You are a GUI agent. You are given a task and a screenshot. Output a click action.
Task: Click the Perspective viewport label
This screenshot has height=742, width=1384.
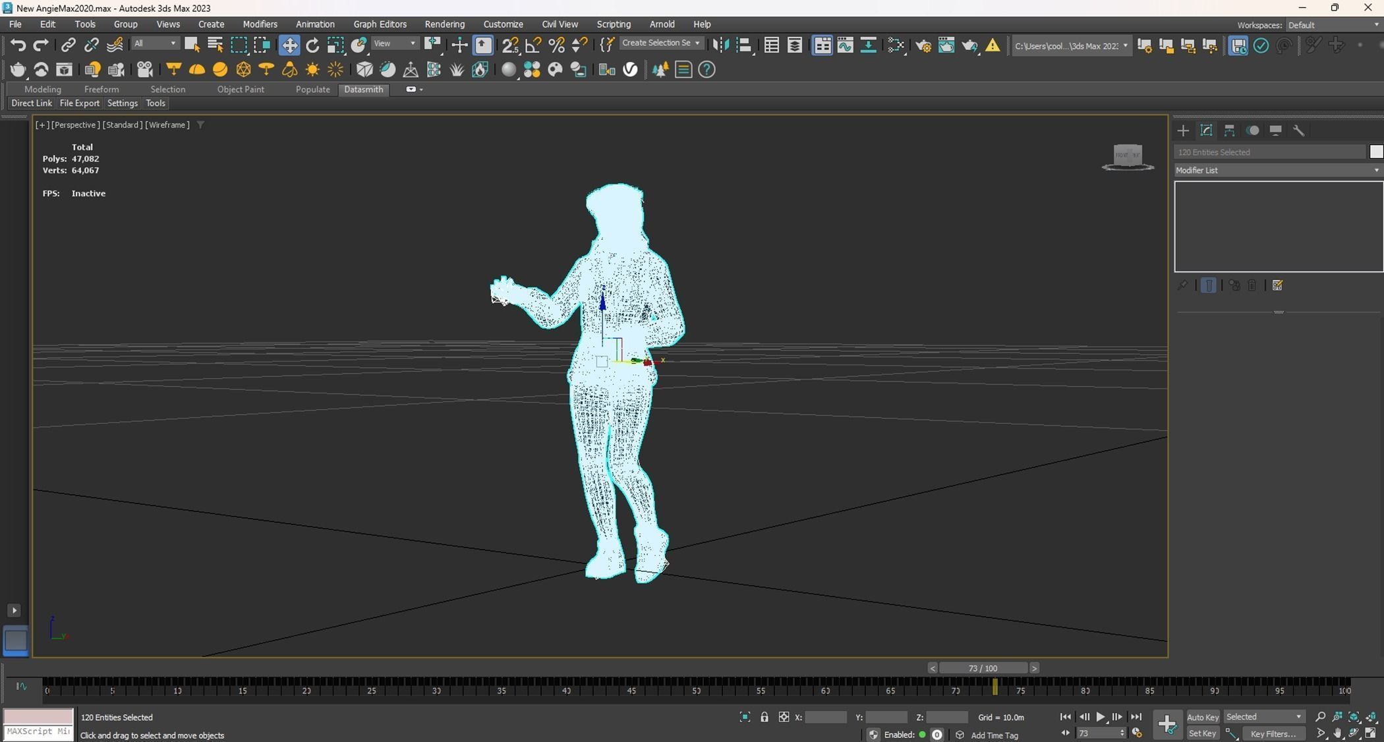click(x=75, y=125)
